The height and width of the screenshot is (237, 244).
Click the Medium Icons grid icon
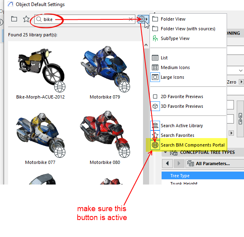155,67
